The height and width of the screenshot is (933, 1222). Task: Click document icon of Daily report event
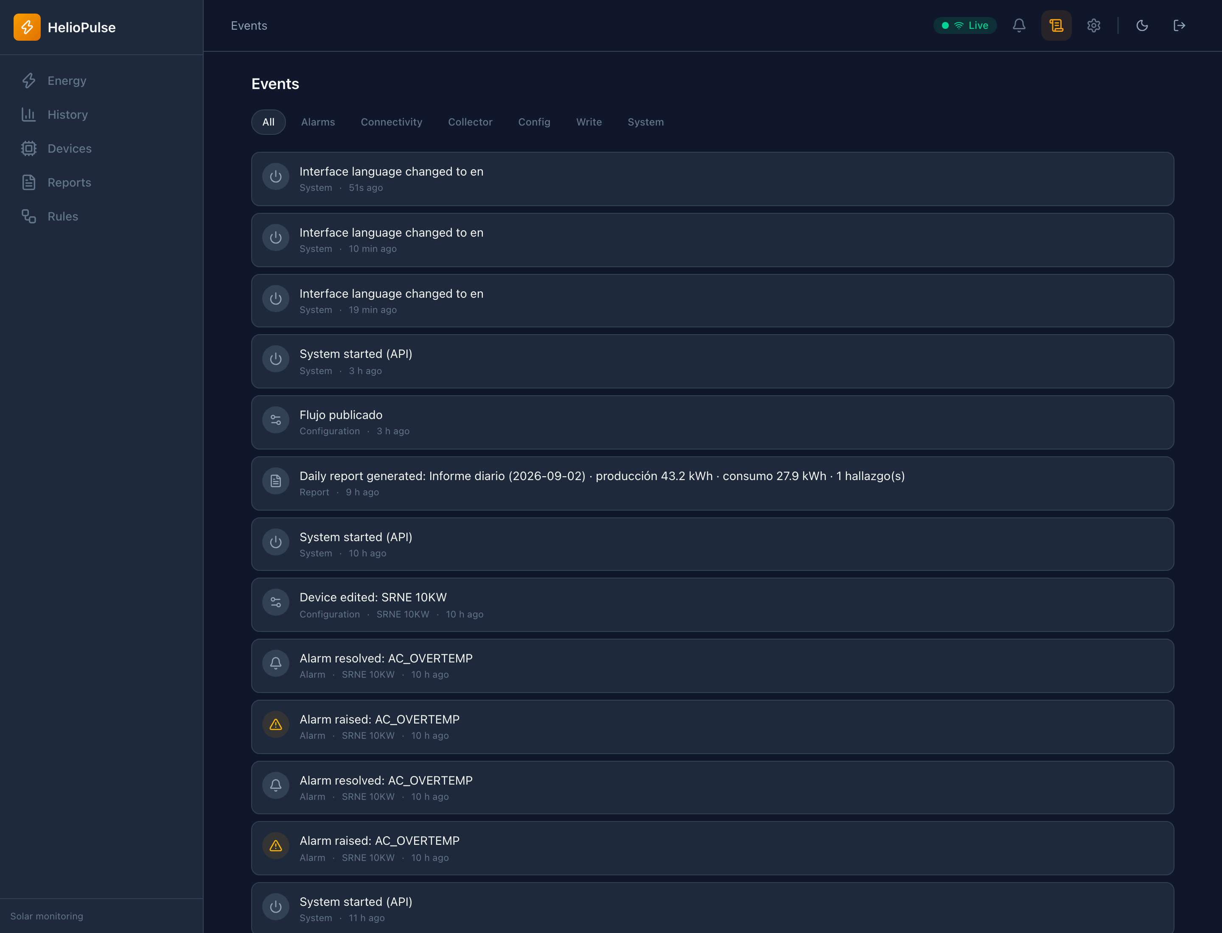click(276, 481)
